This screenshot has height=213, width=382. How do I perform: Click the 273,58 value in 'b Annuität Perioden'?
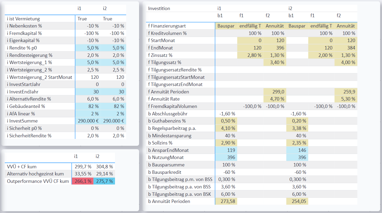coord(226,201)
